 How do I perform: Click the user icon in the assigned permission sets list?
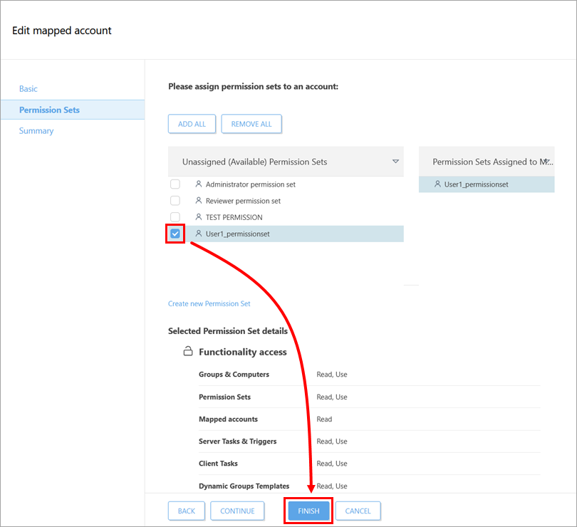(x=437, y=184)
